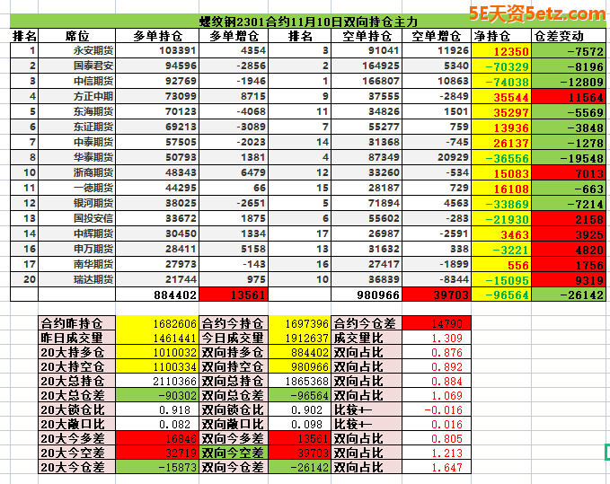The width and height of the screenshot is (610, 484).
Task: Select the title cell 螺纹钢2301合约11月10日双向持仓主力
Action: [x=308, y=21]
